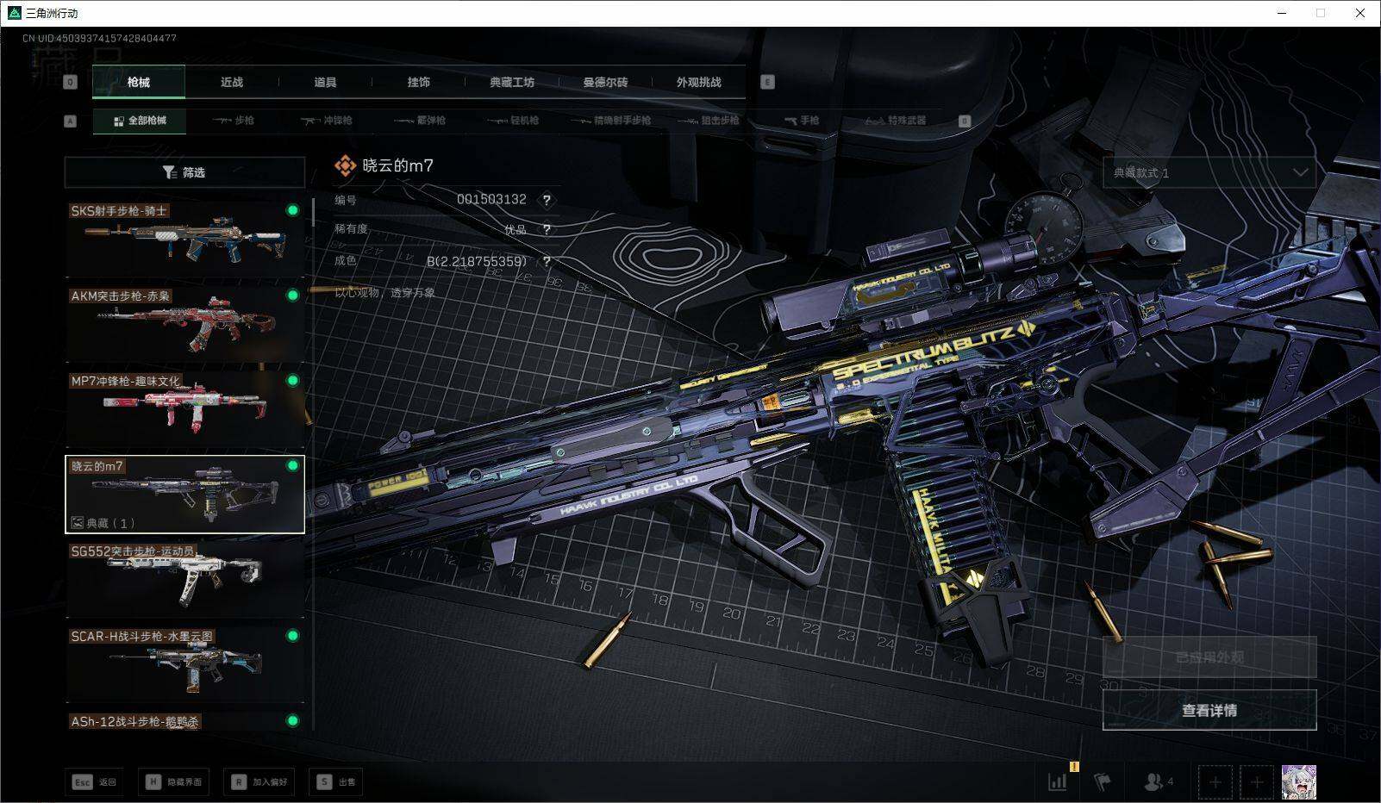This screenshot has width=1381, height=803.
Task: Select AKM突击步枪-赤枭 skin thumbnail
Action: pos(184,324)
